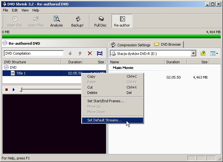
Task: Click the Main Movie group heading
Action: (123, 68)
